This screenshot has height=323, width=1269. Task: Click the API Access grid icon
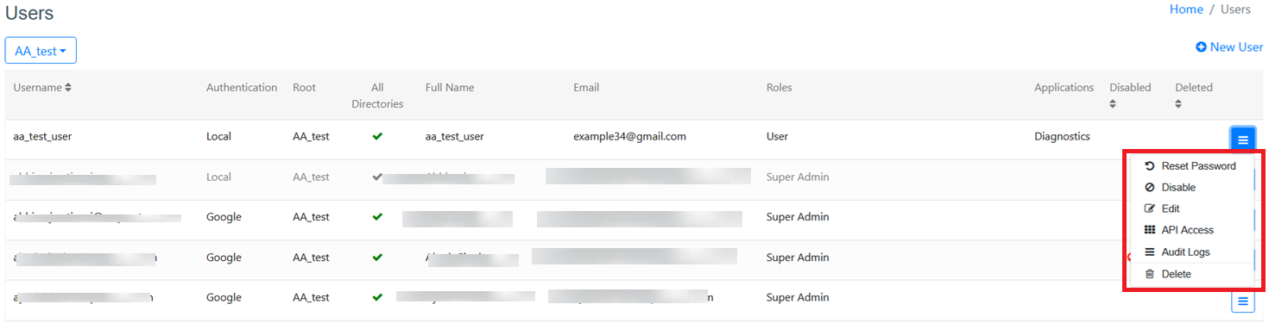pyautogui.click(x=1149, y=230)
